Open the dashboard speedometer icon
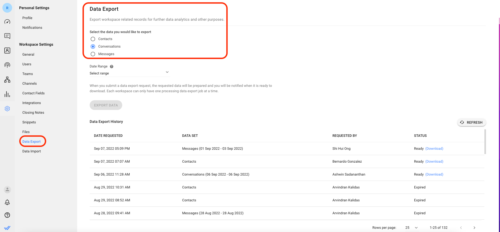Image resolution: width=500 pixels, height=232 pixels. [x=7, y=22]
